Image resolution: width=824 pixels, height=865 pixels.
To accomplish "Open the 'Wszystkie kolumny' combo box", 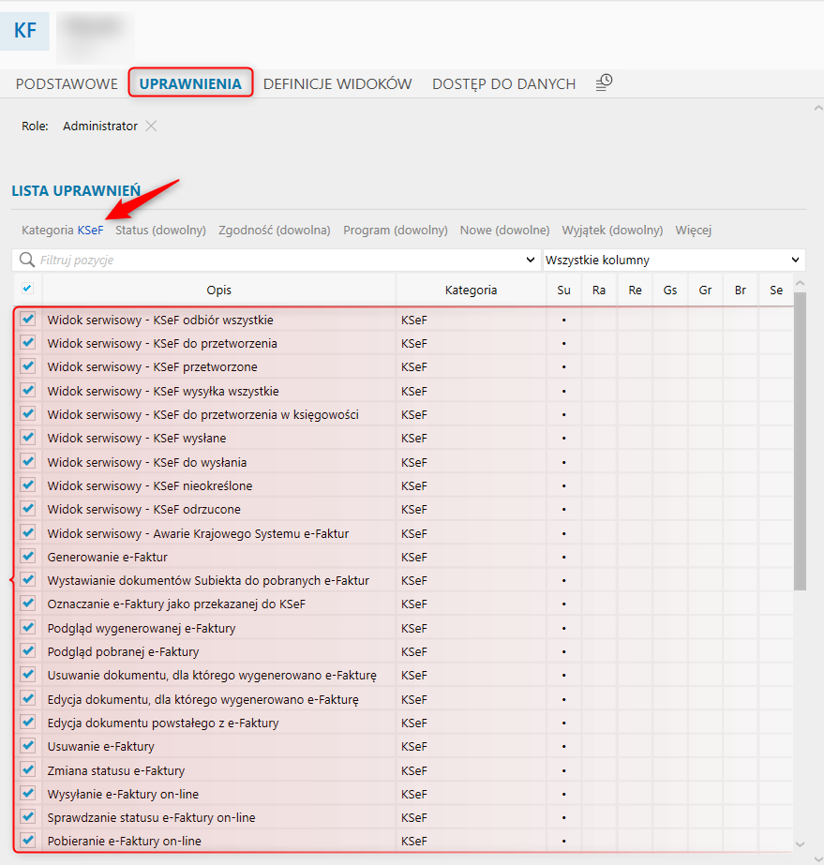I will 673,260.
